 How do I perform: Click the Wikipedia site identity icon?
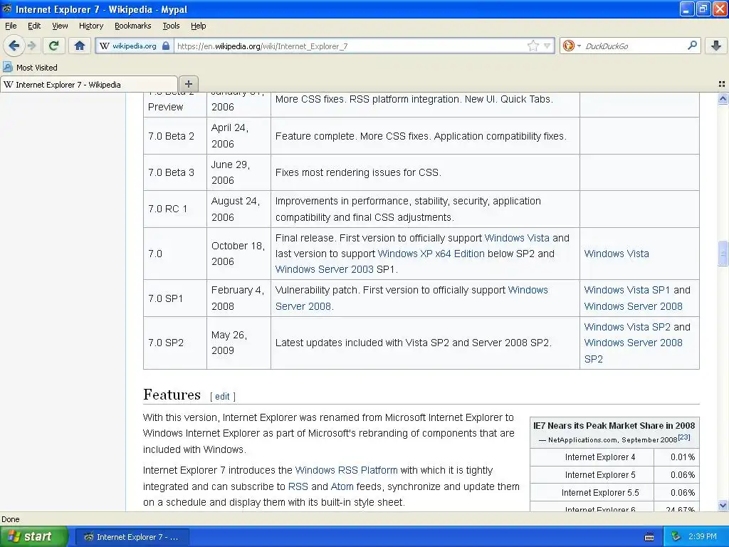click(105, 46)
